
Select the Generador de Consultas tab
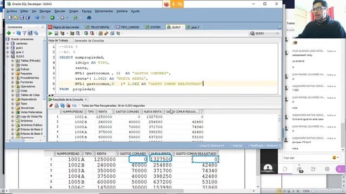click(89, 40)
